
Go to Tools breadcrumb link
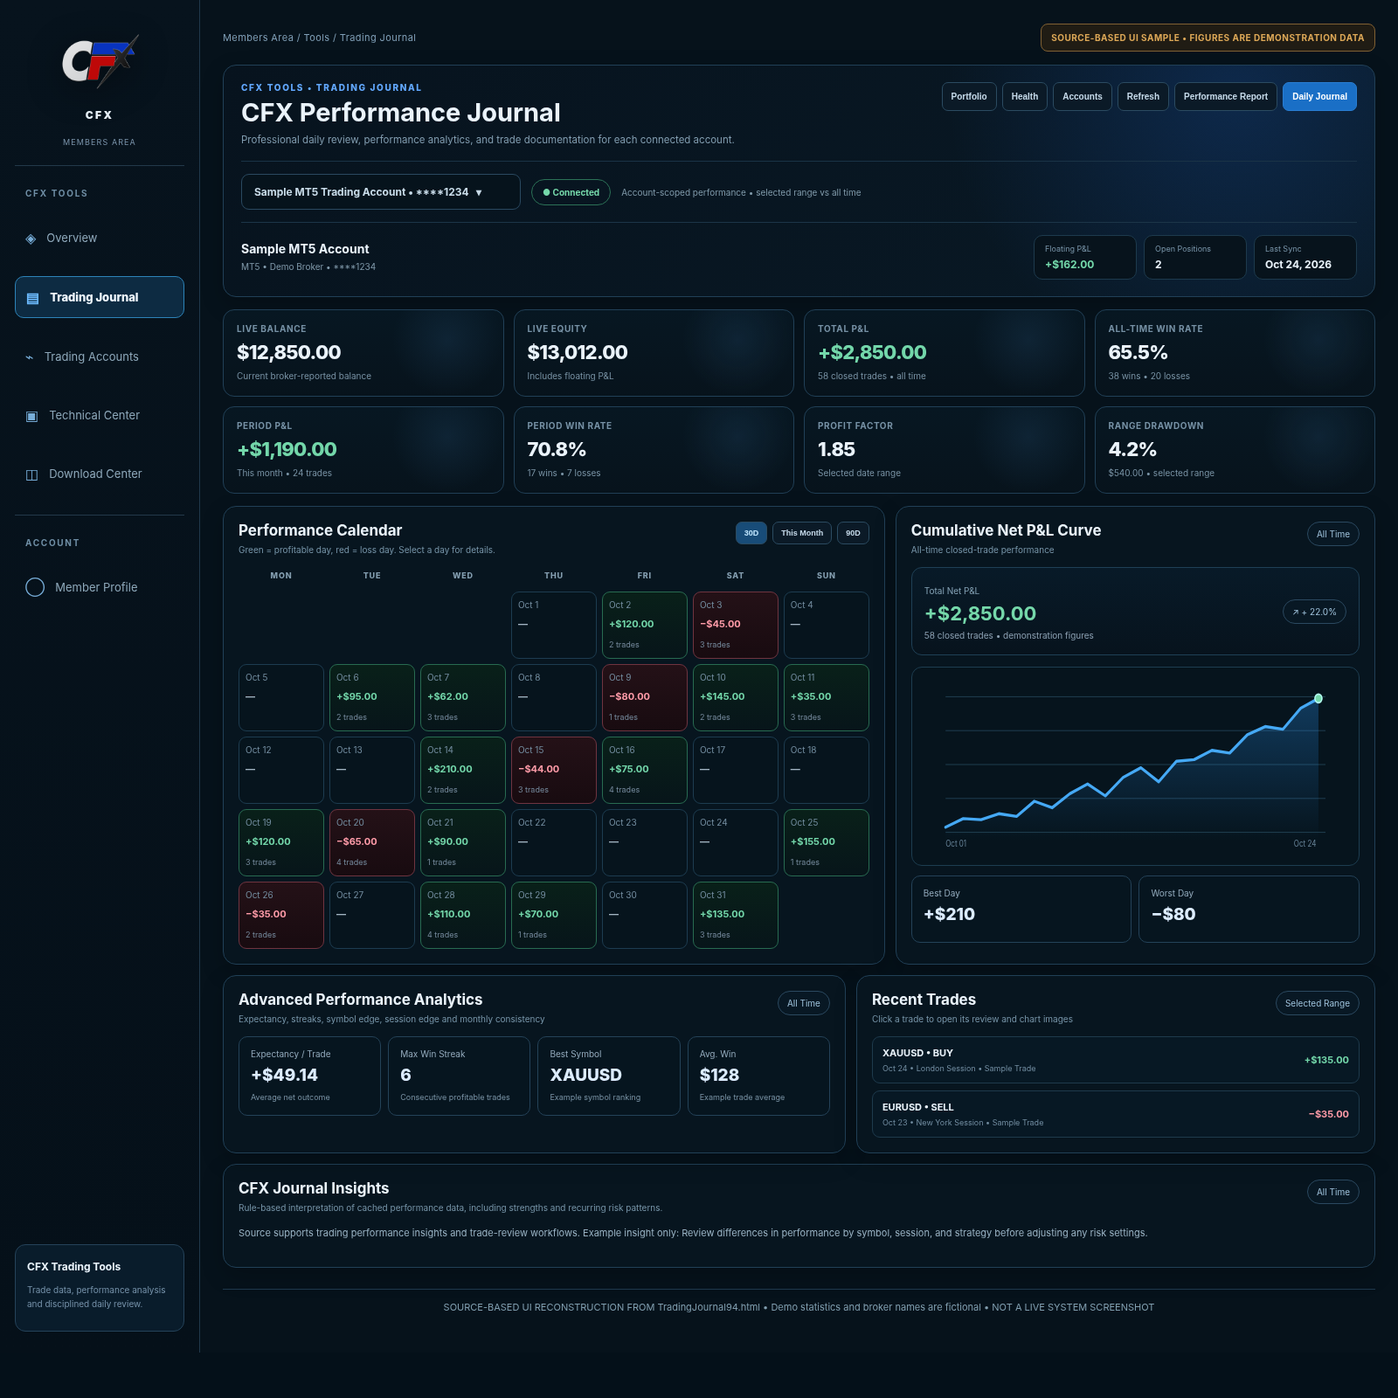click(316, 38)
